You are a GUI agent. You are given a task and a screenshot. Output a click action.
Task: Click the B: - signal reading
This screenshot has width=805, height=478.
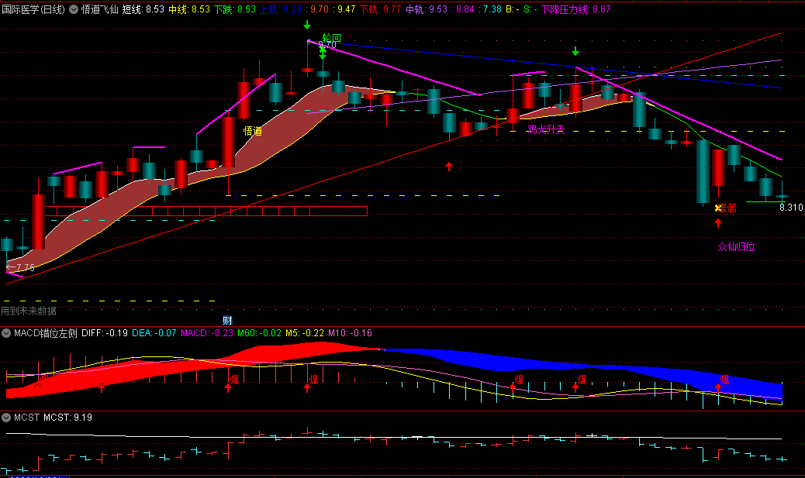513,9
